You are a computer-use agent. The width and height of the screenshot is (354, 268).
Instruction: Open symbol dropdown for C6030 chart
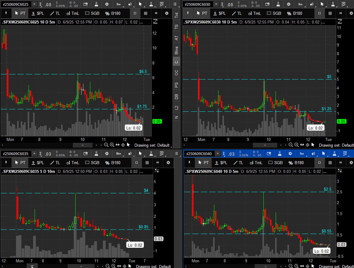(x=216, y=4)
